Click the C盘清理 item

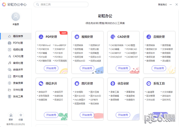coord(150,92)
